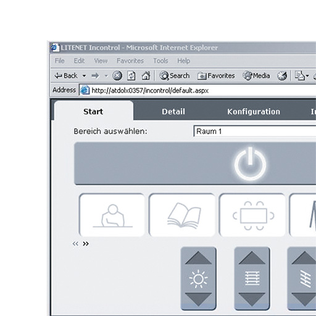Click the Search toolbar button
The width and height of the screenshot is (316, 316).
(175, 76)
